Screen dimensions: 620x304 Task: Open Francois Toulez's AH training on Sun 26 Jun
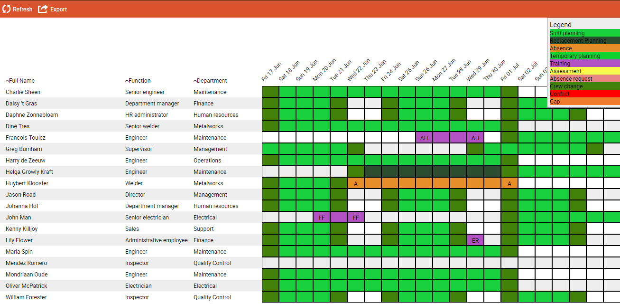[x=424, y=138]
